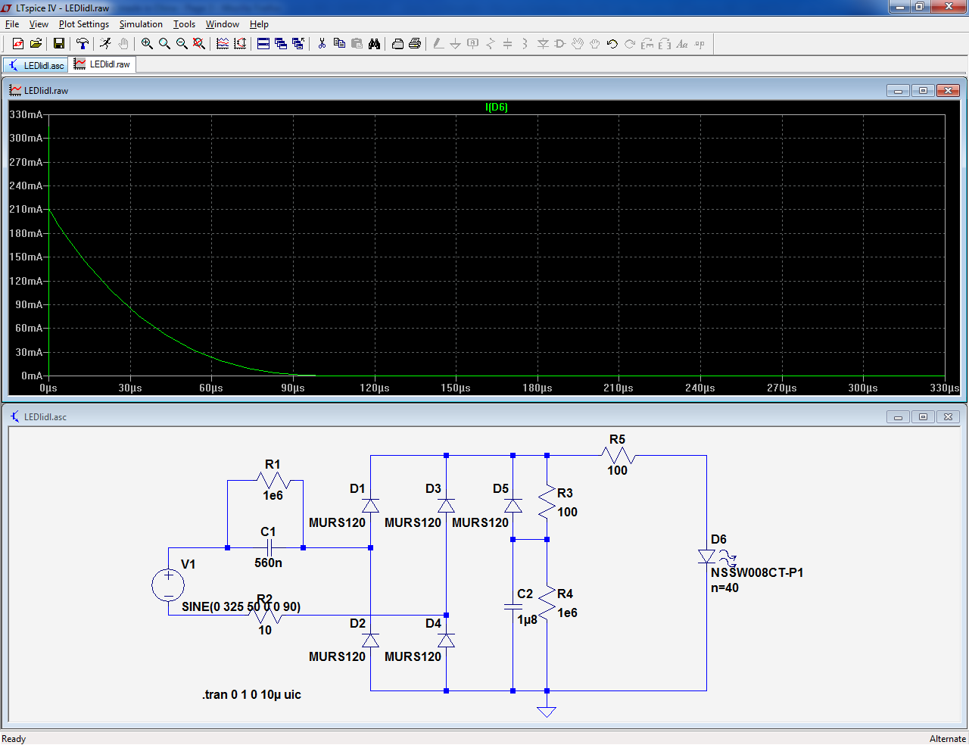Select the LEDlidl.raw tab
The width and height of the screenshot is (969, 745).
pyautogui.click(x=102, y=64)
